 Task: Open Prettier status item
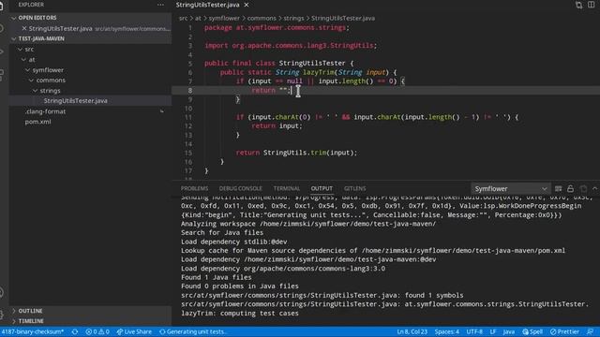(564, 331)
